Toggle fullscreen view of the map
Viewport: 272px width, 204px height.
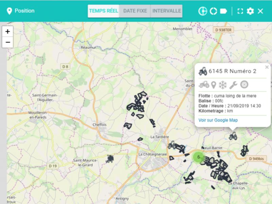tap(240, 11)
